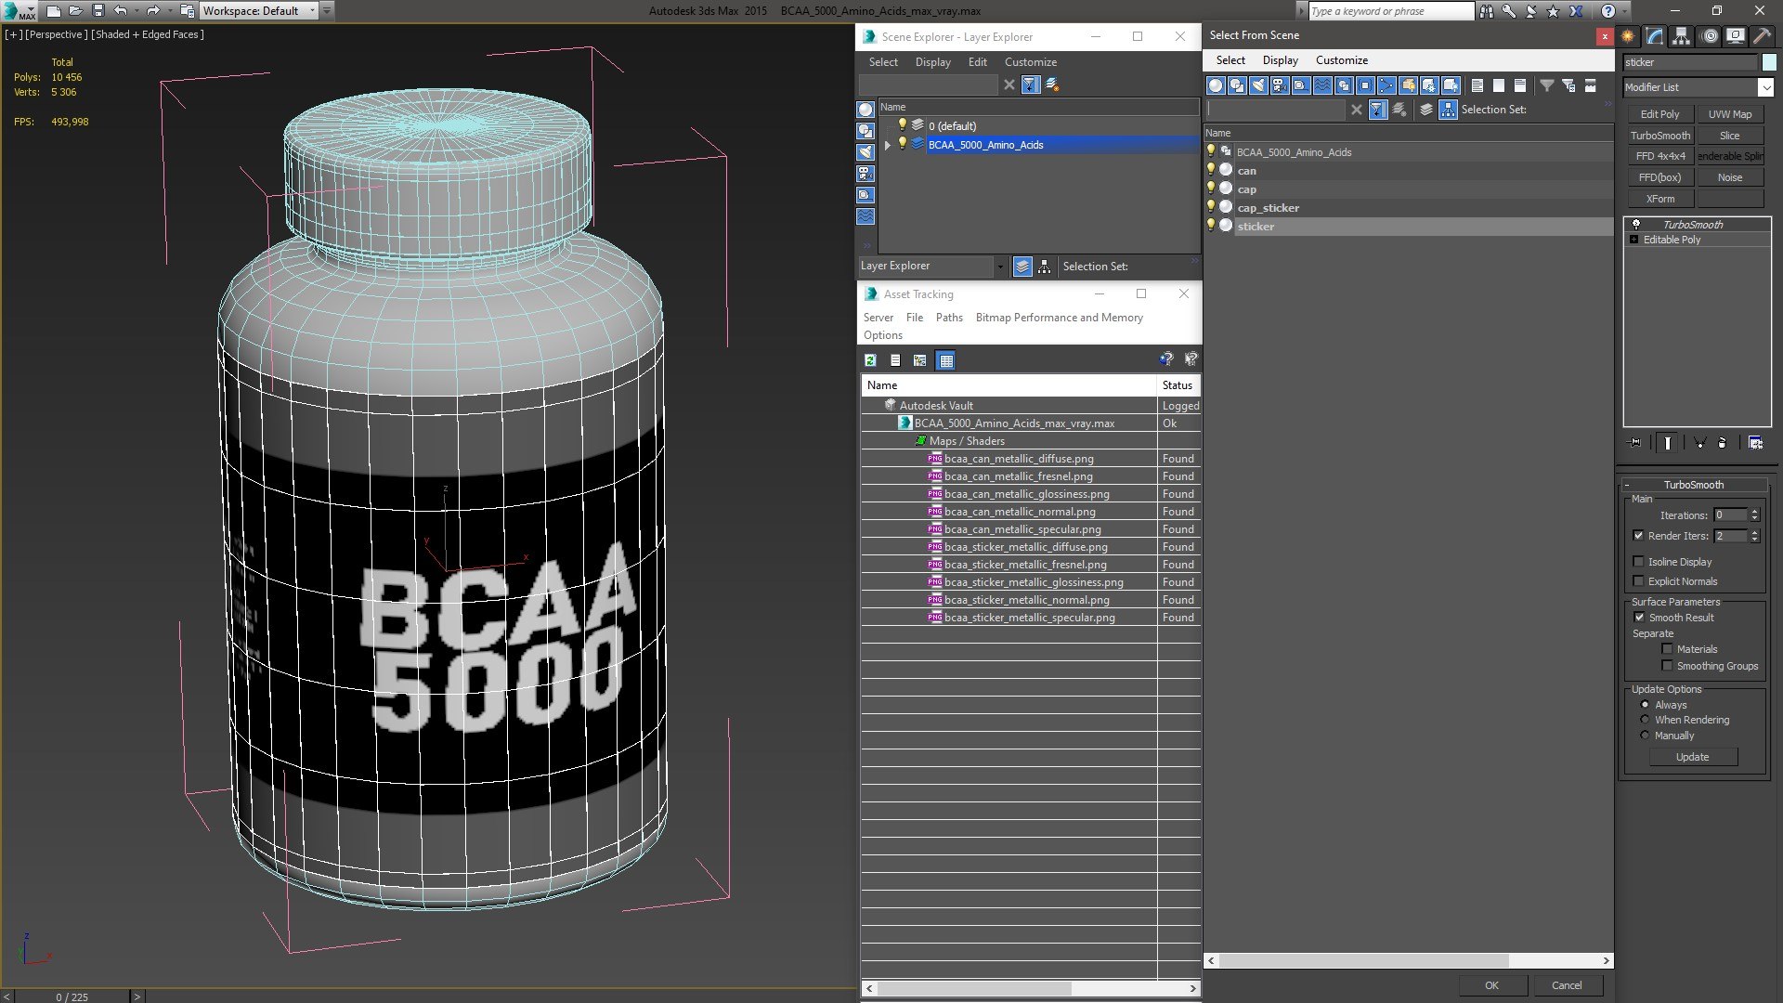Open Display menu in Select From Scene
The width and height of the screenshot is (1783, 1003).
(x=1280, y=60)
